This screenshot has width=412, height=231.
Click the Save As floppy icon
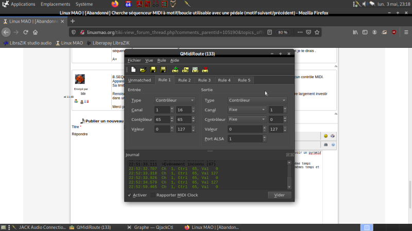pos(163,69)
